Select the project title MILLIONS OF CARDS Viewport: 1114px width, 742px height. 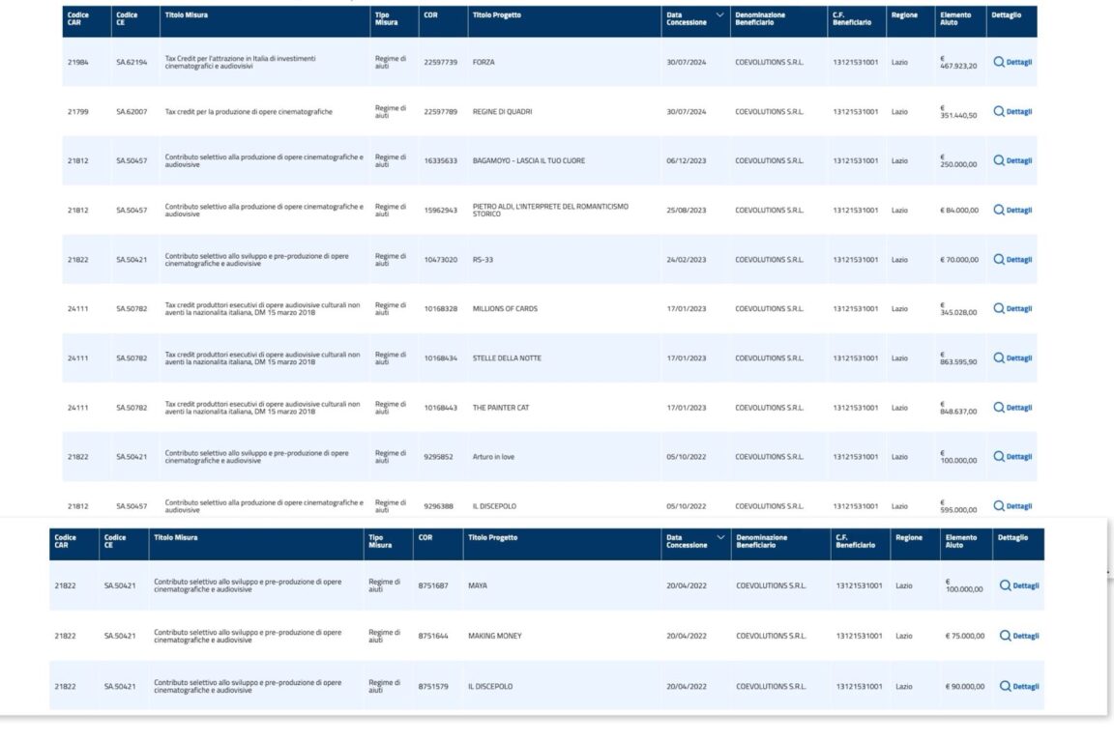505,309
